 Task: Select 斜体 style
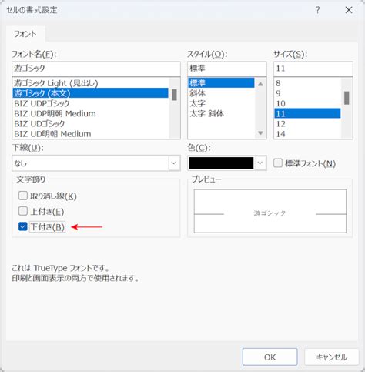pyautogui.click(x=221, y=93)
